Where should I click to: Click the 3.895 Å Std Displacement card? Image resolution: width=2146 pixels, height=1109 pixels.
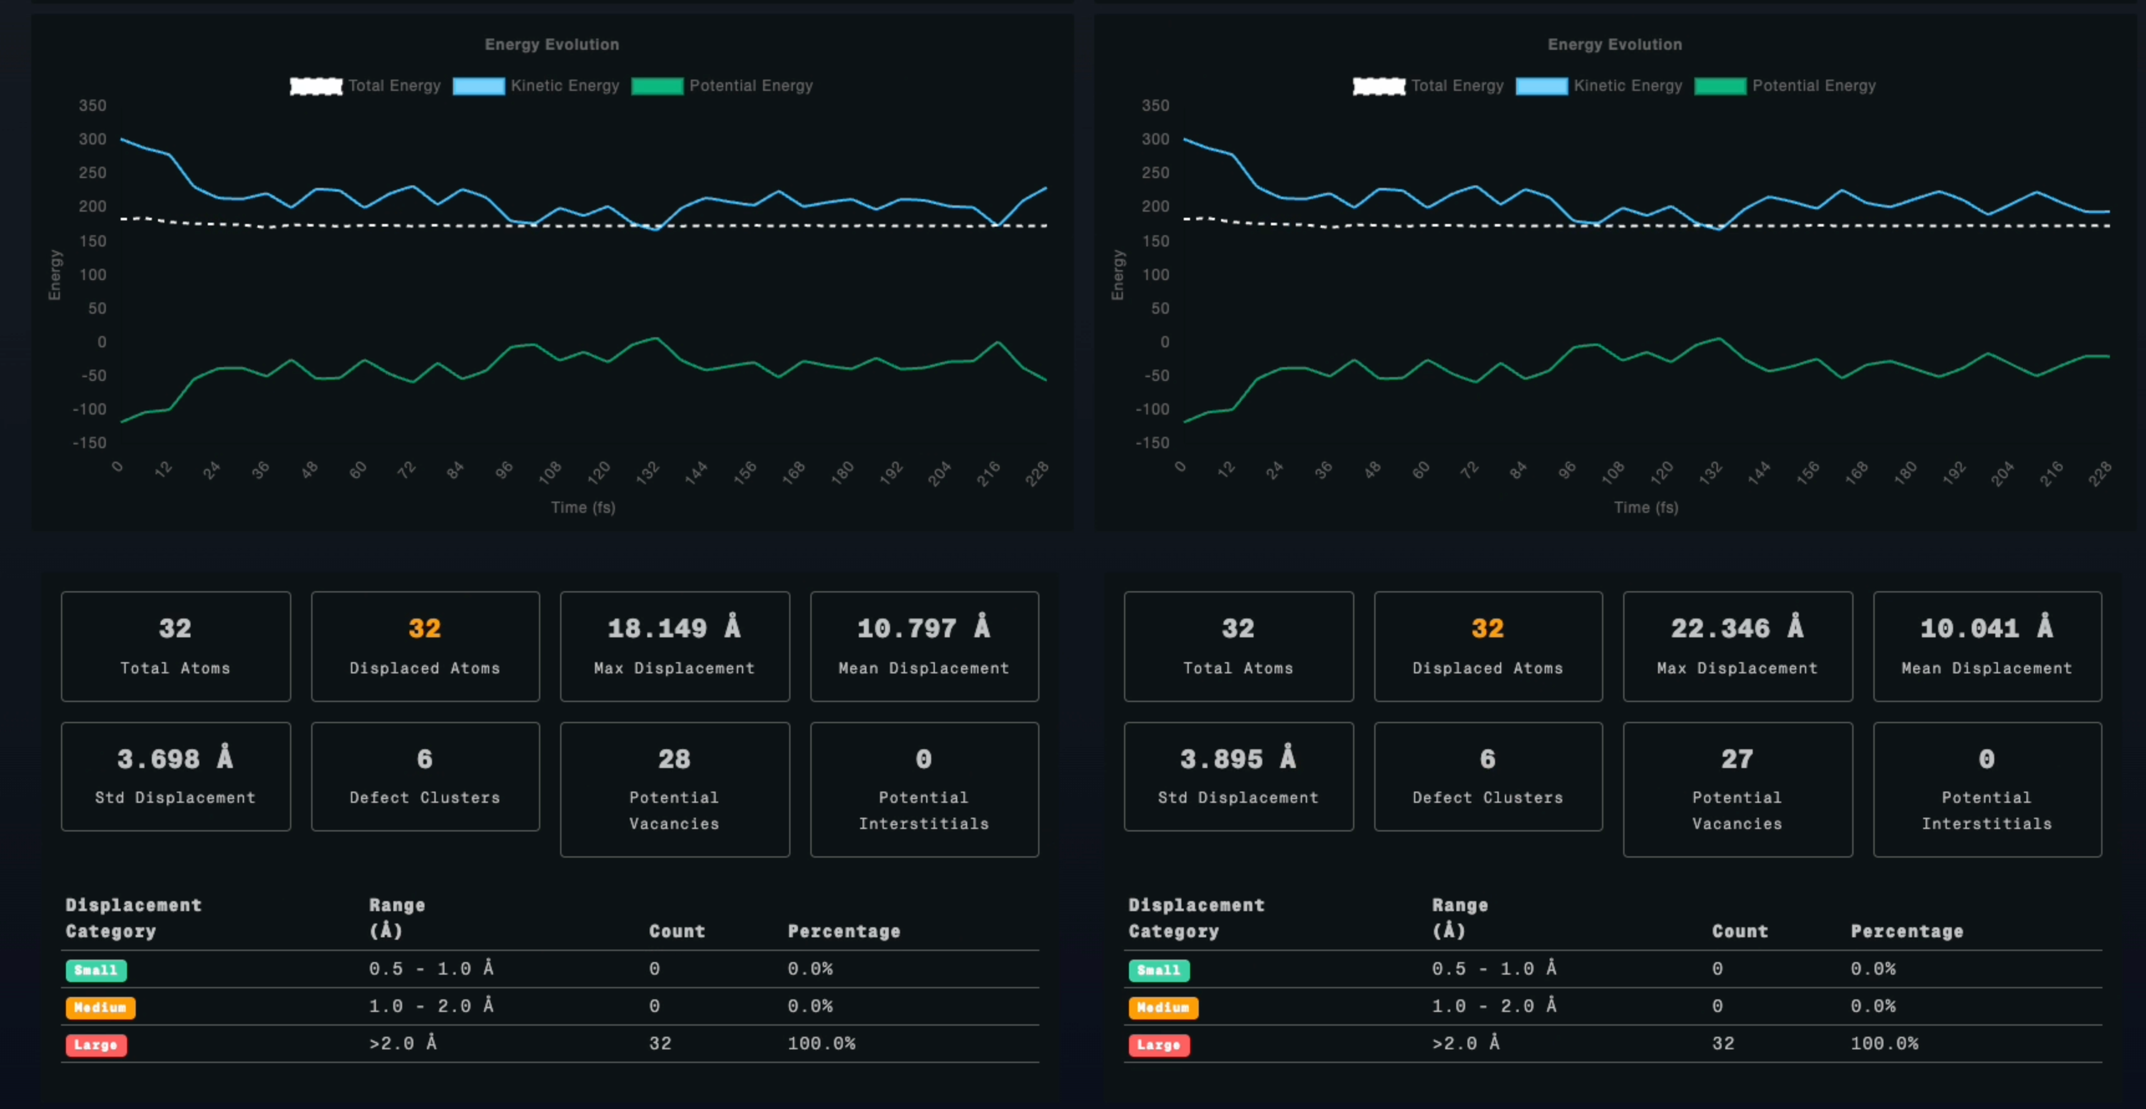[x=1237, y=775]
